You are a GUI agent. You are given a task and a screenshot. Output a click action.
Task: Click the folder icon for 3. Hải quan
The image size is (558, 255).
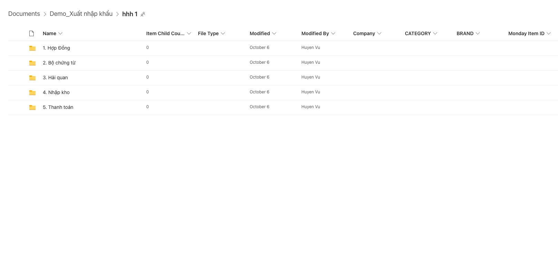(32, 78)
